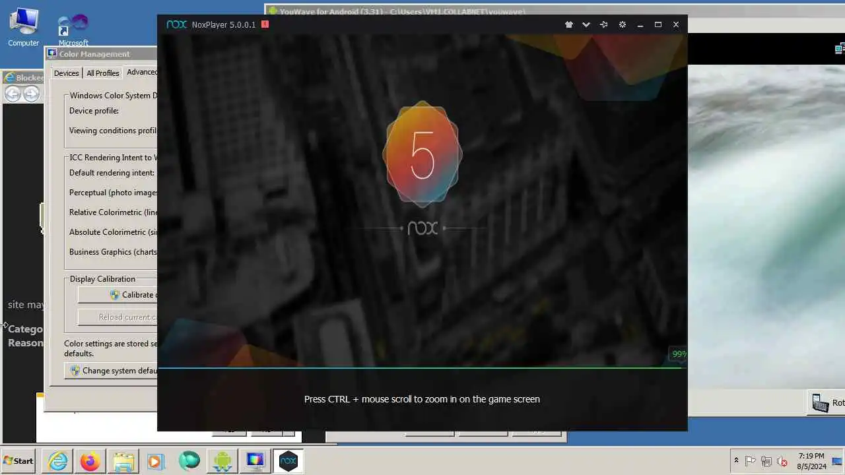845x475 pixels.
Task: Open NoxPlayer system settings gear
Action: pyautogui.click(x=622, y=24)
